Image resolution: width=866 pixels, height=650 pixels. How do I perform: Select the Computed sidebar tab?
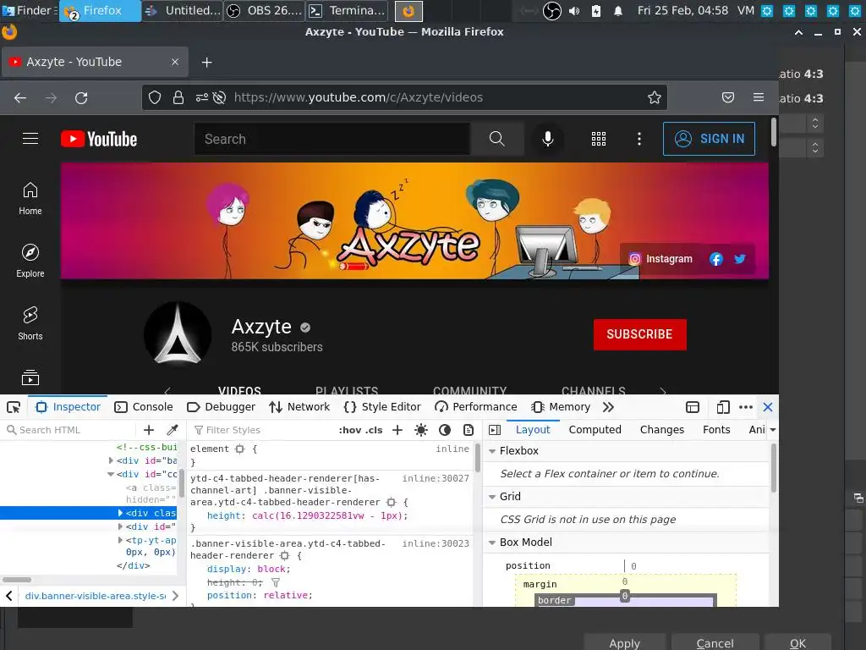point(595,429)
